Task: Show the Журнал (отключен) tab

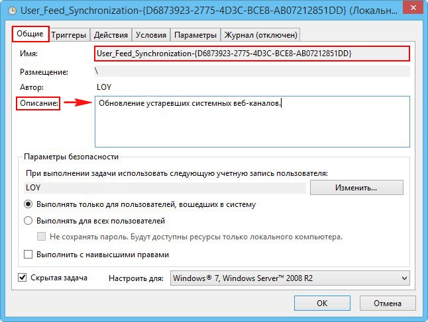Action: (261, 35)
